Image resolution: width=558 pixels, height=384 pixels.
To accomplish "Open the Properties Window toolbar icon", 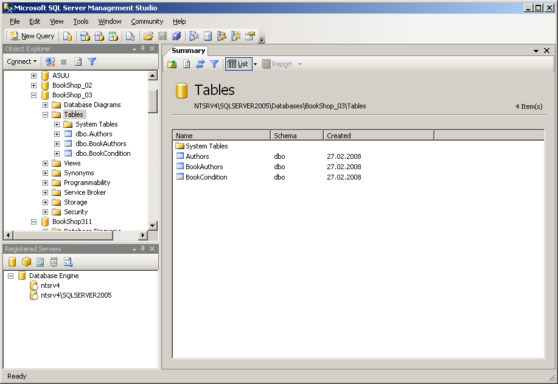I will click(x=250, y=36).
